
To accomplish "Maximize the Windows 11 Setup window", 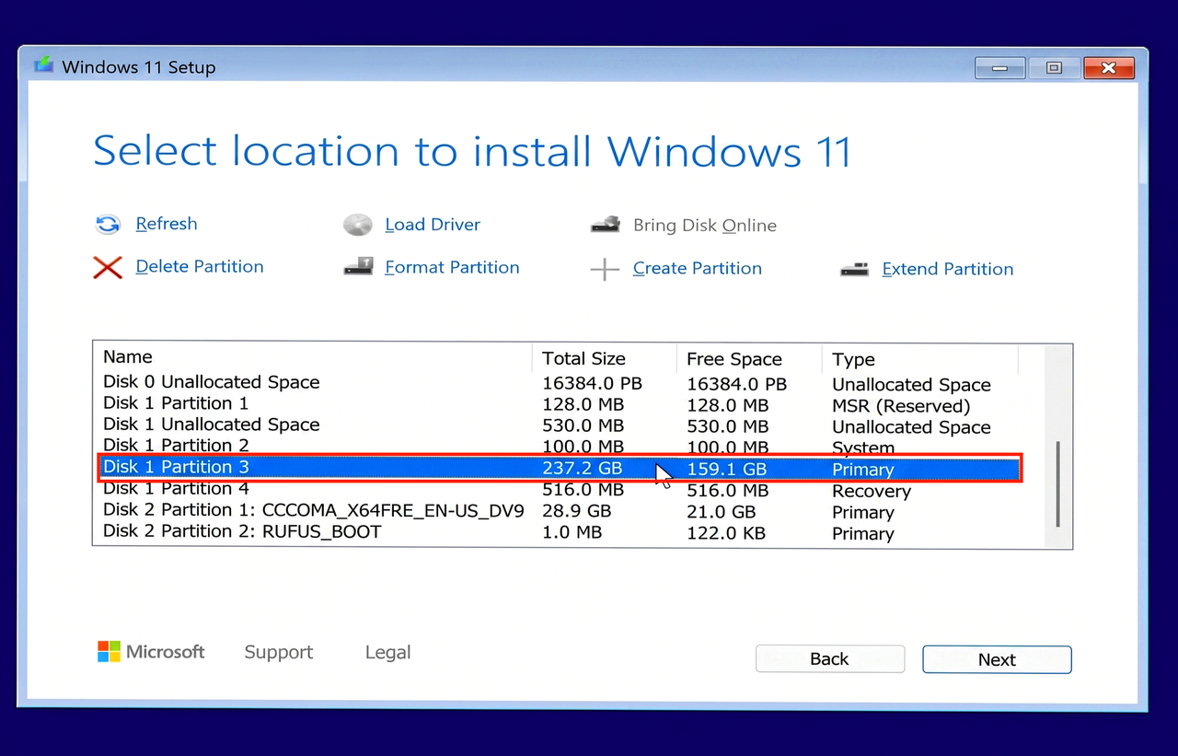I will tap(1055, 68).
